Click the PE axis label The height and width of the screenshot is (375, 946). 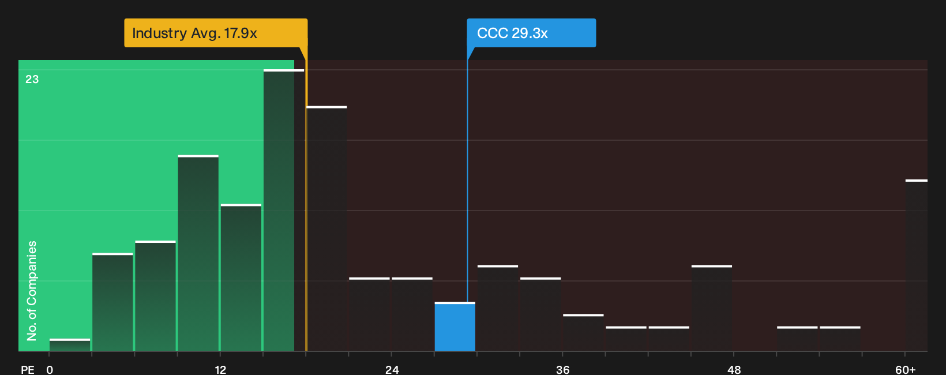click(x=28, y=369)
